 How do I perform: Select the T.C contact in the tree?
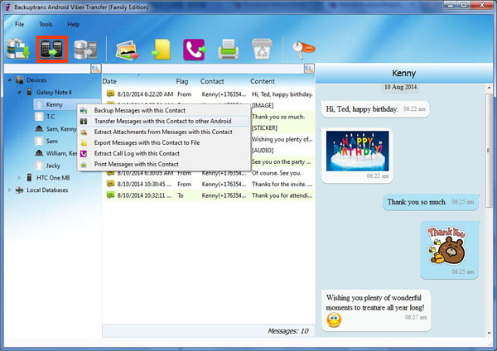point(51,117)
